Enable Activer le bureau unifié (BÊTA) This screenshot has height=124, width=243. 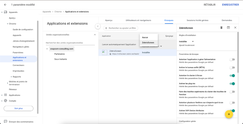click(232, 67)
